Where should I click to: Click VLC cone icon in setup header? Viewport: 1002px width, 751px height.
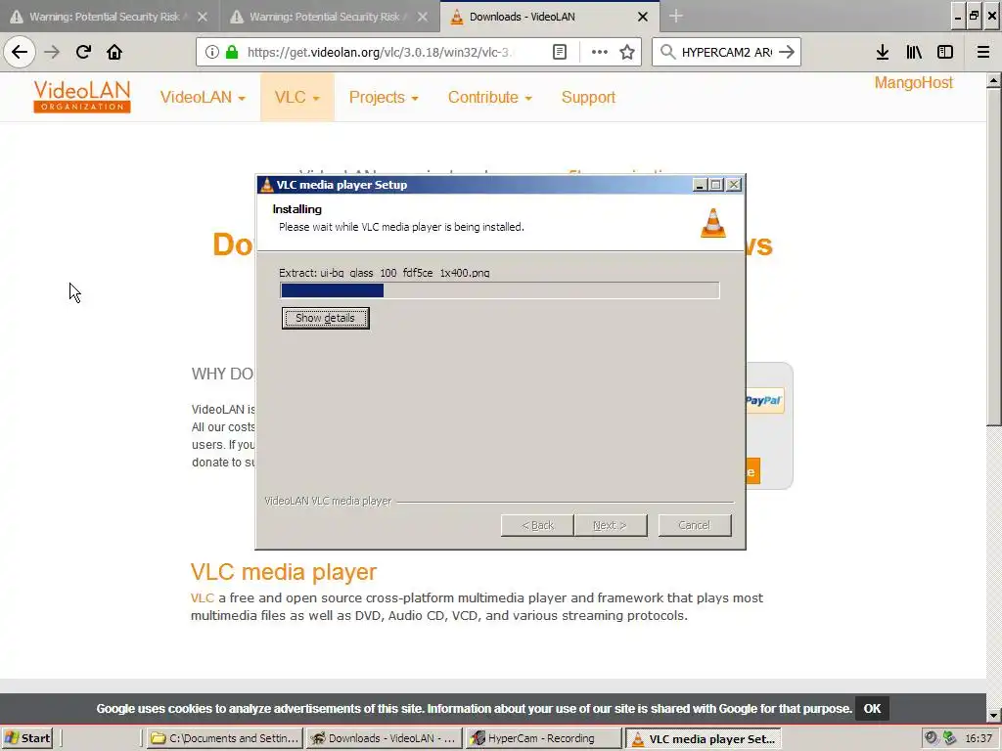pos(712,223)
